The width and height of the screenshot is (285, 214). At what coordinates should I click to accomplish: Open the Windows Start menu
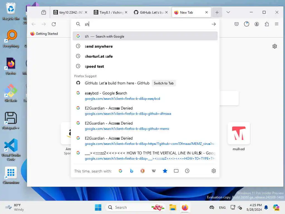point(98,207)
